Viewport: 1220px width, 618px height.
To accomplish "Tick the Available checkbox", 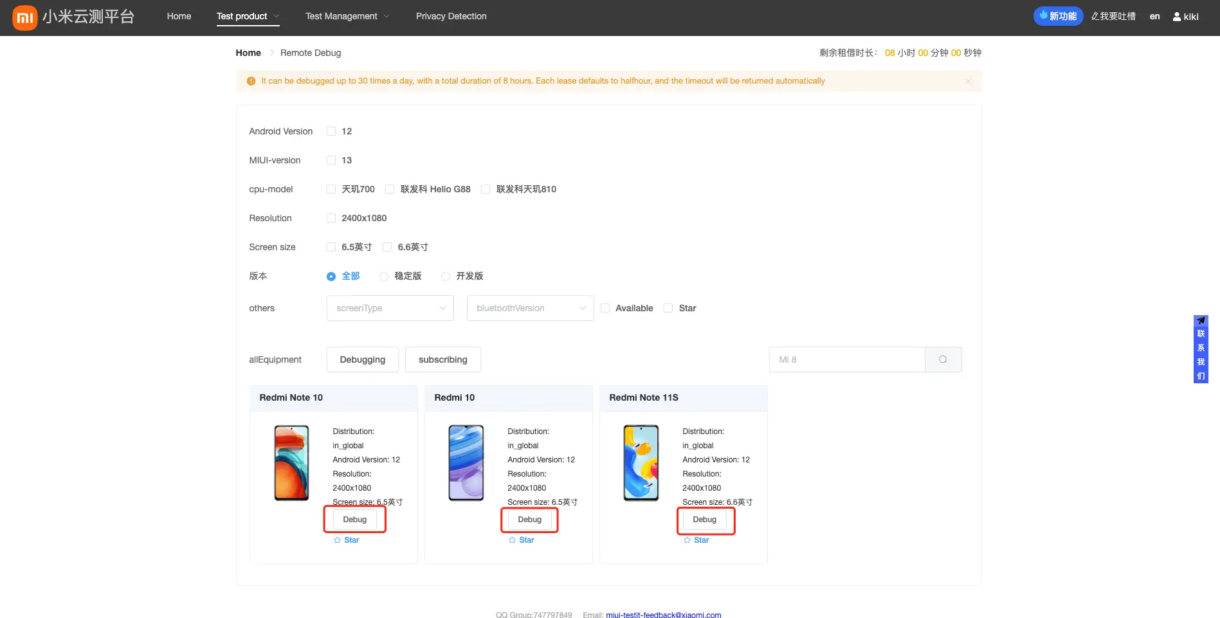I will point(605,308).
